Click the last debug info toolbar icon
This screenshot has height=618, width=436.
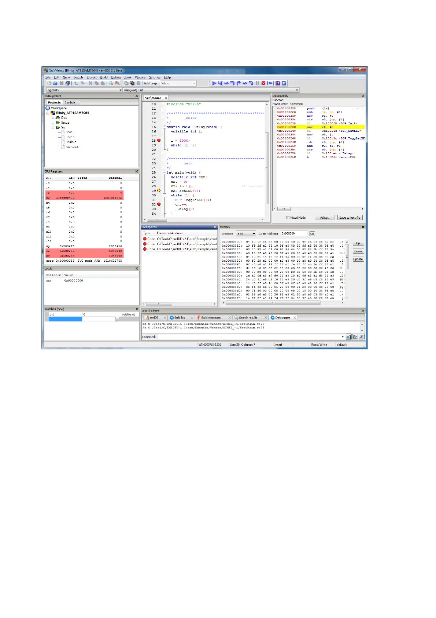point(284,83)
